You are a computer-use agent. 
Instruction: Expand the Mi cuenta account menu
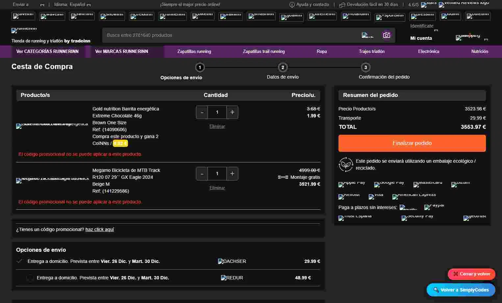coord(421,38)
